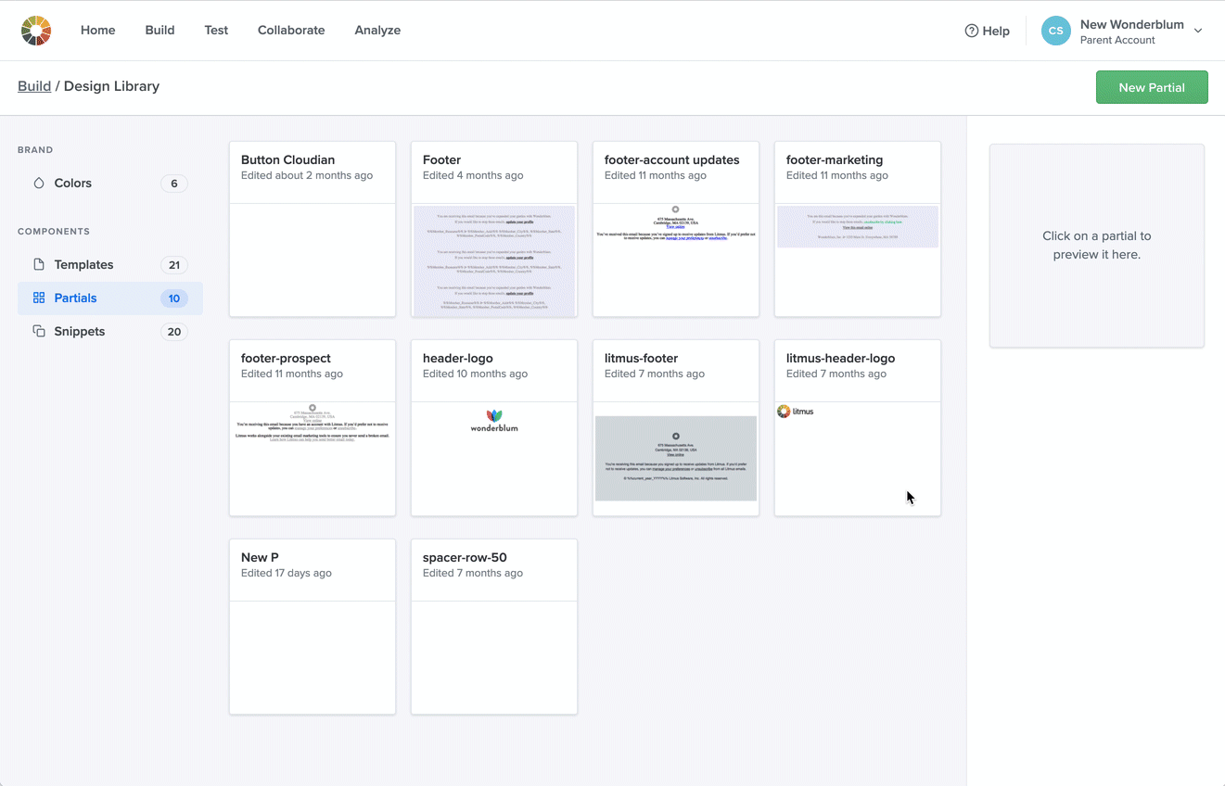Select the Button Cloudian partial card

(313, 229)
